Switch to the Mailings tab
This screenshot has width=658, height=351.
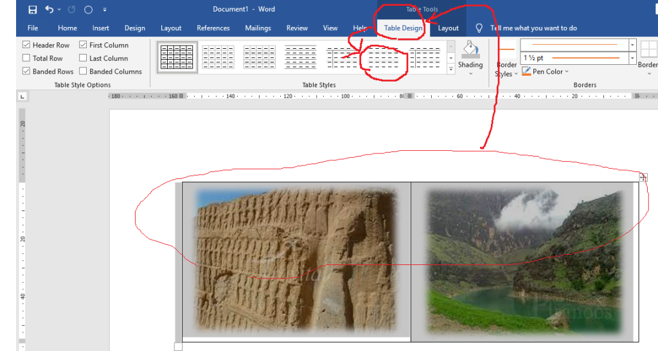[258, 28]
